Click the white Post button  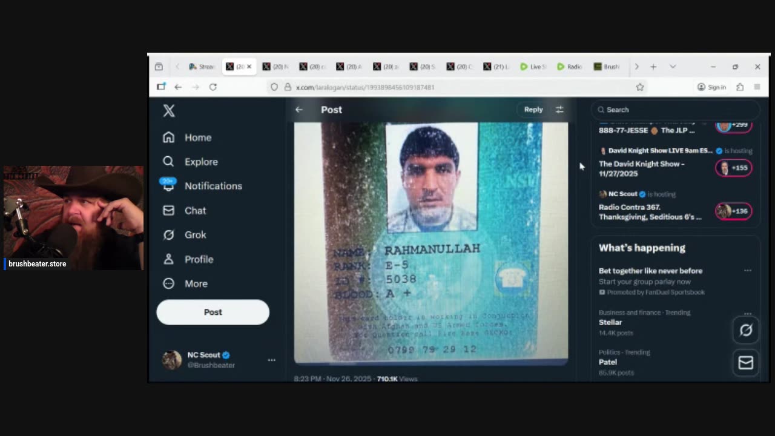[213, 312]
